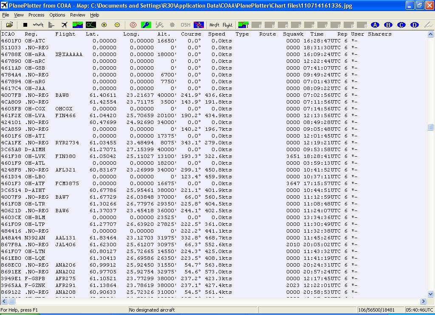Toggle the Flight label display button
The width and height of the screenshot is (435, 315).
click(x=228, y=25)
